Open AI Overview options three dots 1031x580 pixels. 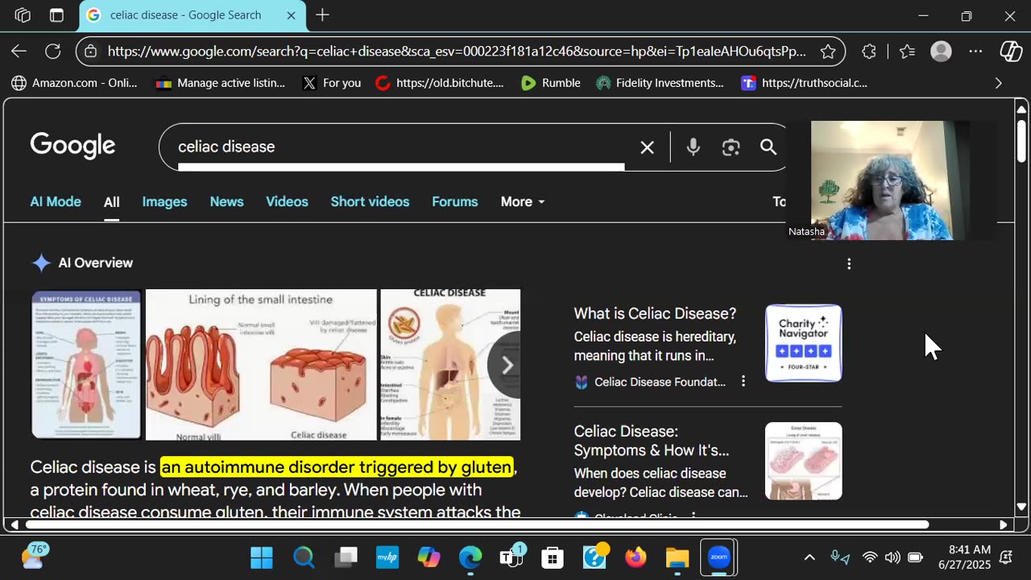849,263
